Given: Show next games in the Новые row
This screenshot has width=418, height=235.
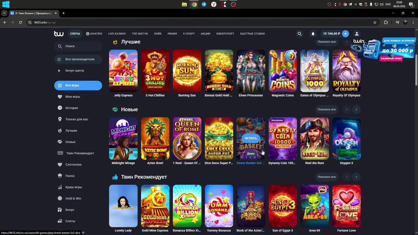Looking at the screenshot, I should tap(356, 109).
